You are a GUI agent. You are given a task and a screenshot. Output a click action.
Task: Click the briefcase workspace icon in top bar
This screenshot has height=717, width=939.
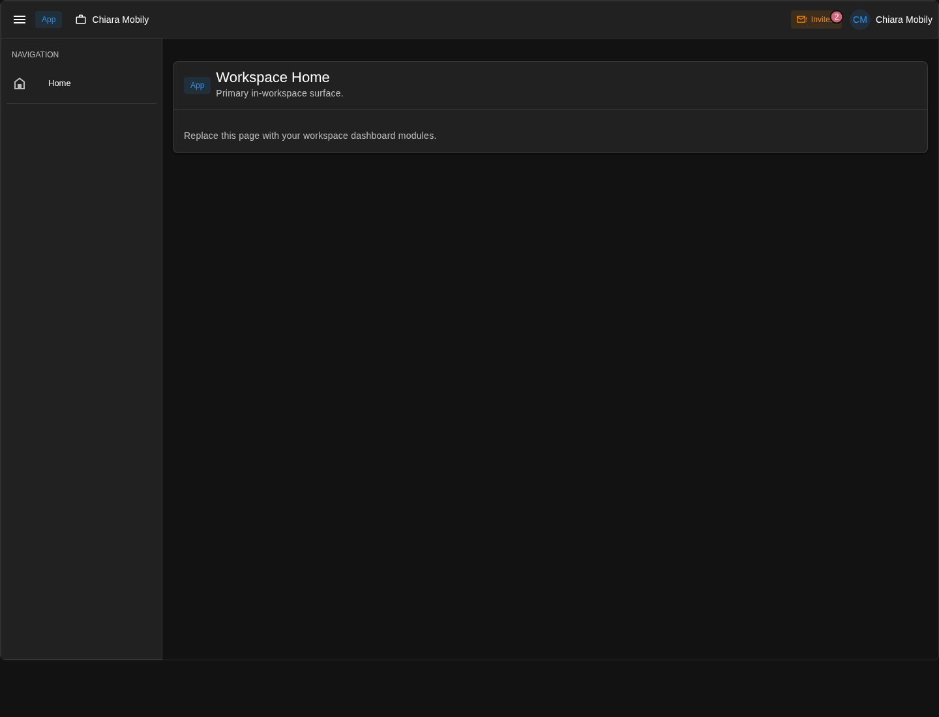pyautogui.click(x=81, y=20)
